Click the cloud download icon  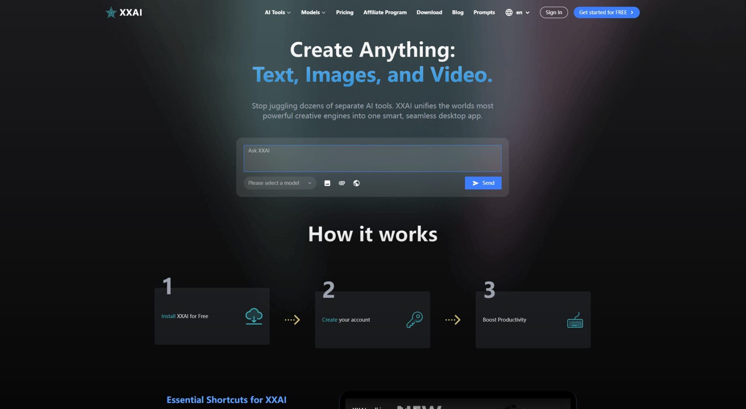pos(254,316)
